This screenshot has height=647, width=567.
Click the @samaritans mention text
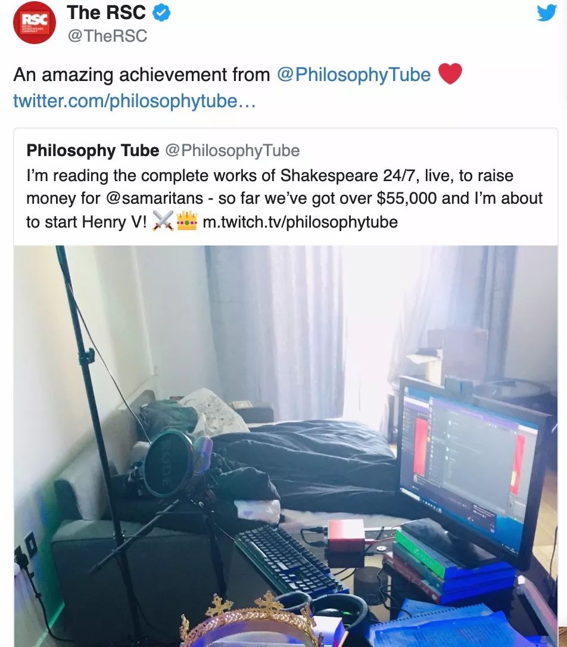(x=154, y=198)
